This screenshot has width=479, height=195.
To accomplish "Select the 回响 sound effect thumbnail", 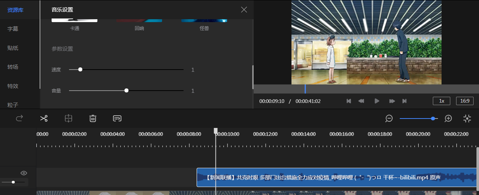I will pos(139,20).
